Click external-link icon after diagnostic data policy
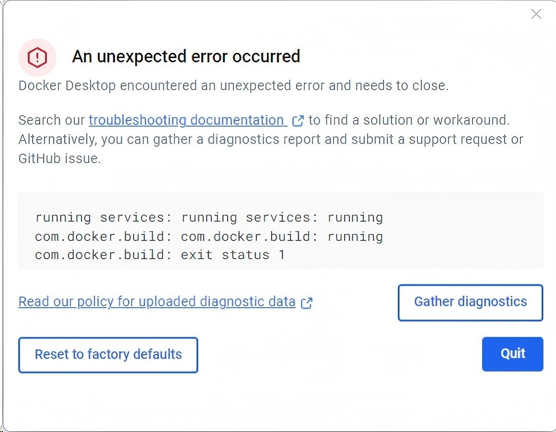Image resolution: width=556 pixels, height=432 pixels. (306, 302)
